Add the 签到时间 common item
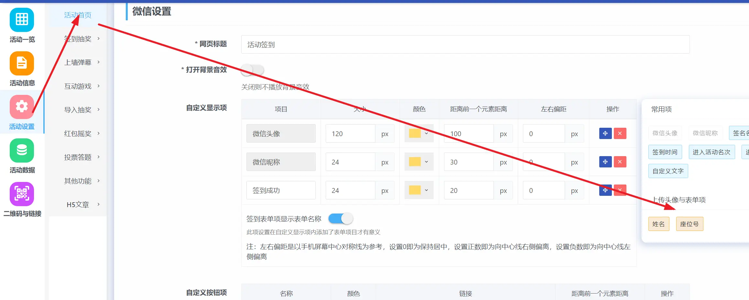749x300 pixels. click(x=665, y=152)
